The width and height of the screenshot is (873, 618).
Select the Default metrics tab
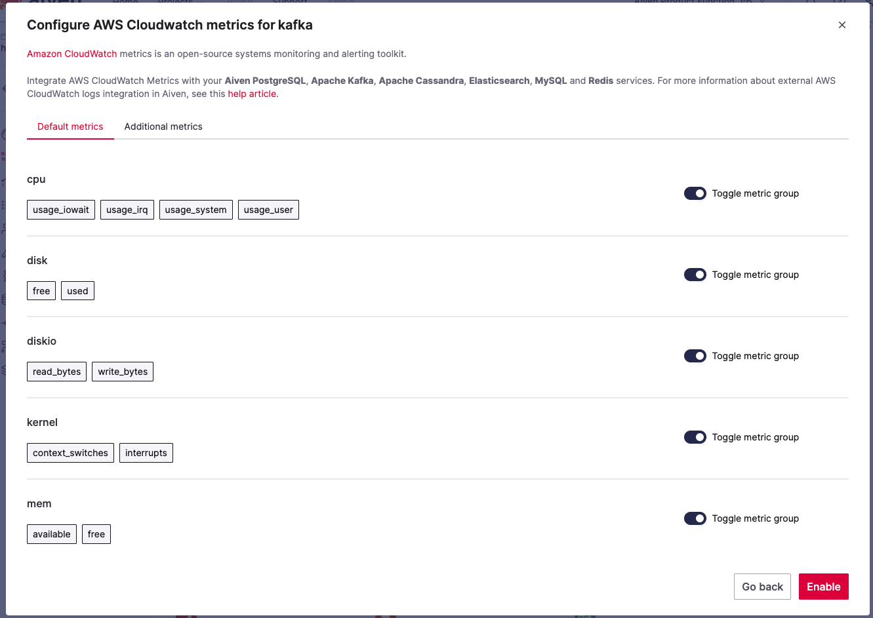(70, 126)
